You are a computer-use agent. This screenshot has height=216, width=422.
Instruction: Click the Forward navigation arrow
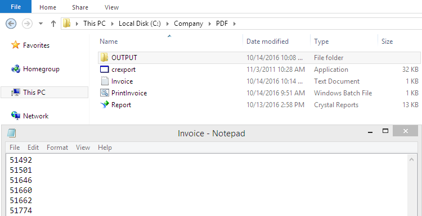[27, 24]
